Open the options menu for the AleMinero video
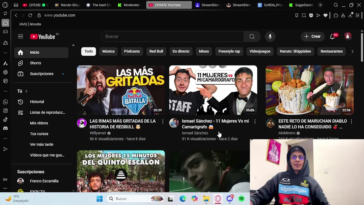The height and width of the screenshot is (205, 364). pos(351,122)
